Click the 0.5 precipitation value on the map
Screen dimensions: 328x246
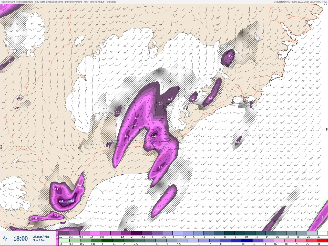[x=210, y=98]
